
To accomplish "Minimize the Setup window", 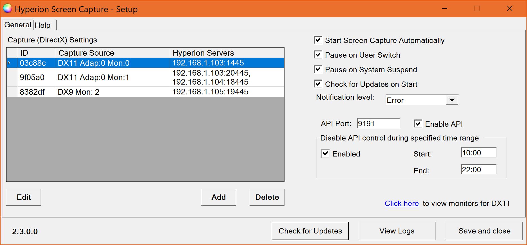I will [444, 8].
